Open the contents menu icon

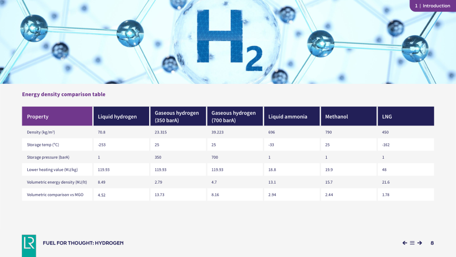[412, 243]
